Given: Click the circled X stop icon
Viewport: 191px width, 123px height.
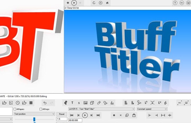Looking at the screenshot, I should [101, 3].
